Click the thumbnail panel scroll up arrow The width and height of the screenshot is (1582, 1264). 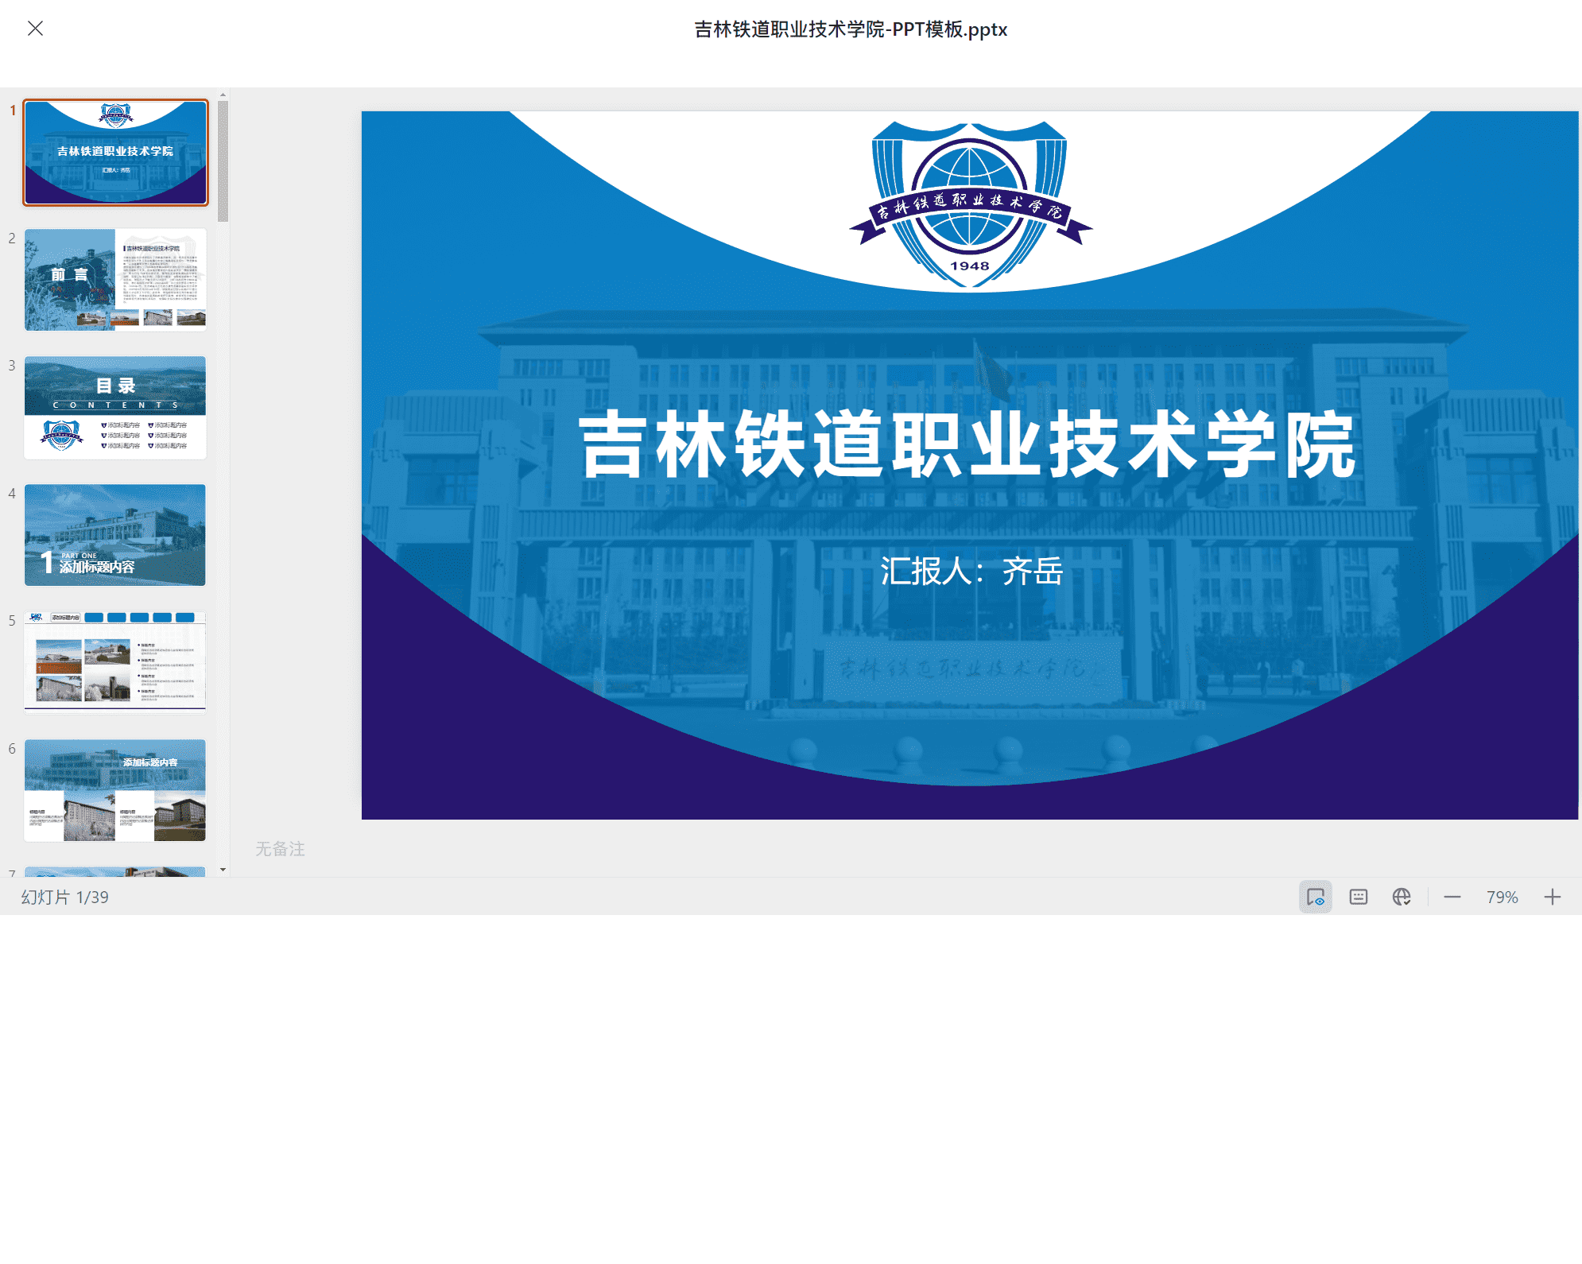(223, 95)
